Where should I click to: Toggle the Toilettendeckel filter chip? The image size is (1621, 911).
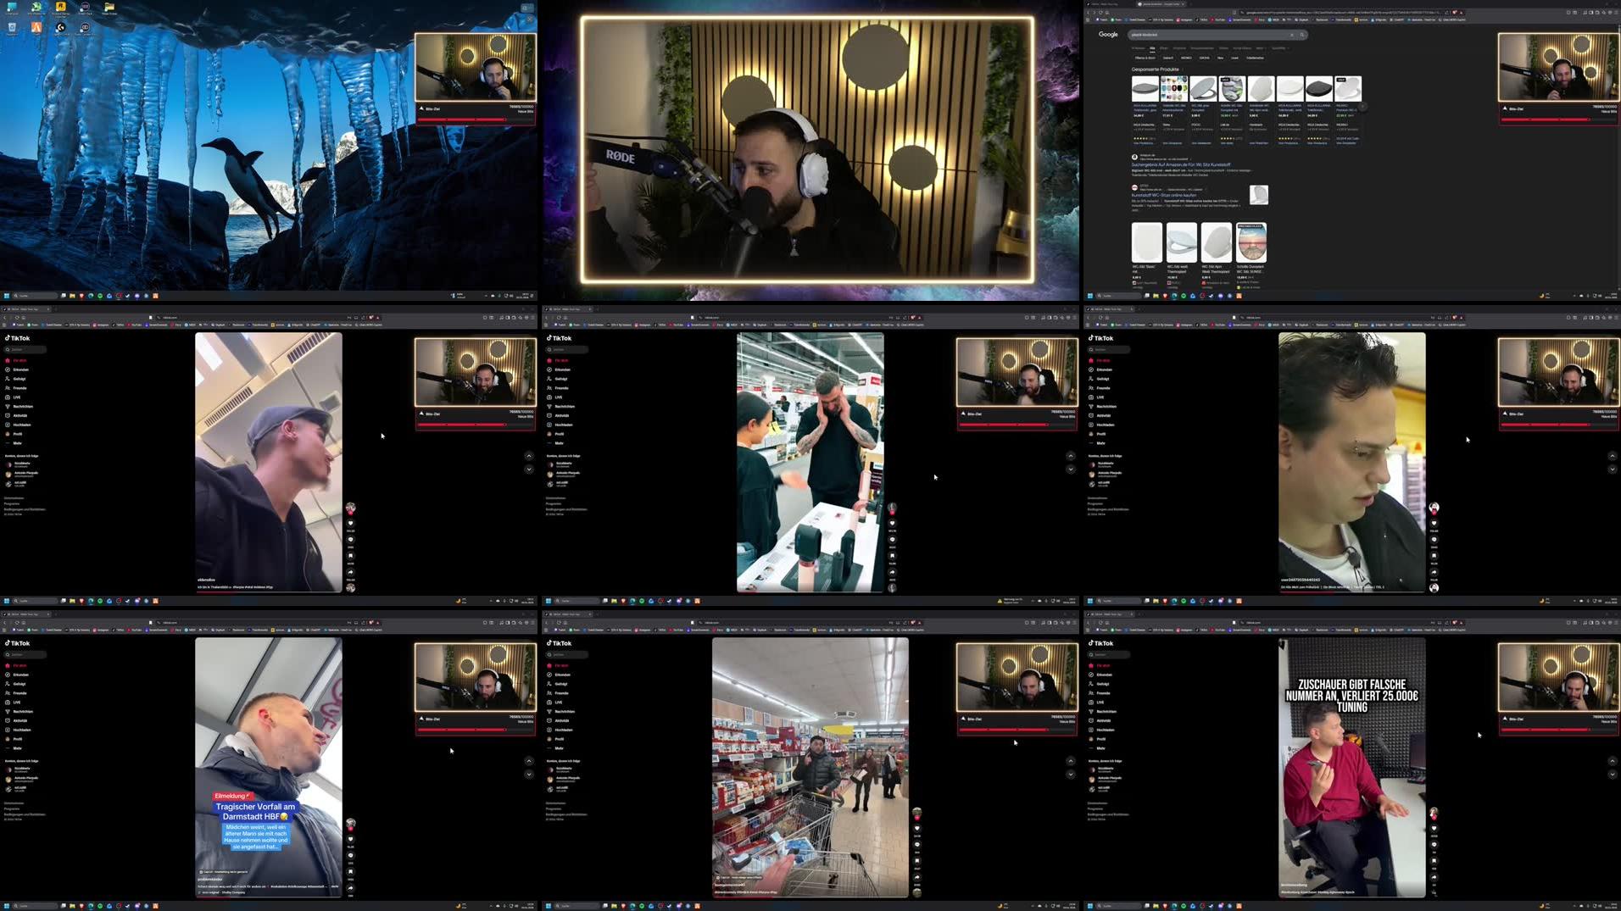[x=1255, y=58]
